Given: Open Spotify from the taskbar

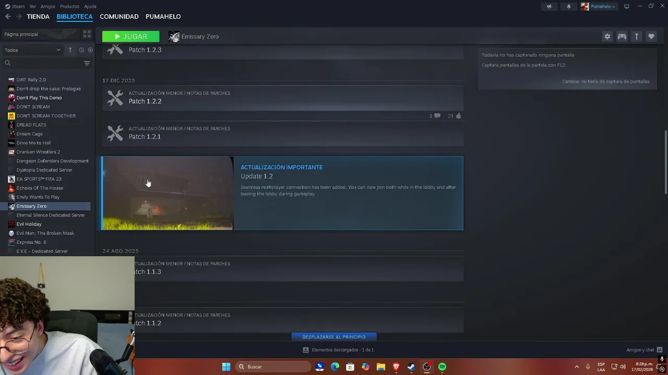Looking at the screenshot, I should (x=442, y=367).
